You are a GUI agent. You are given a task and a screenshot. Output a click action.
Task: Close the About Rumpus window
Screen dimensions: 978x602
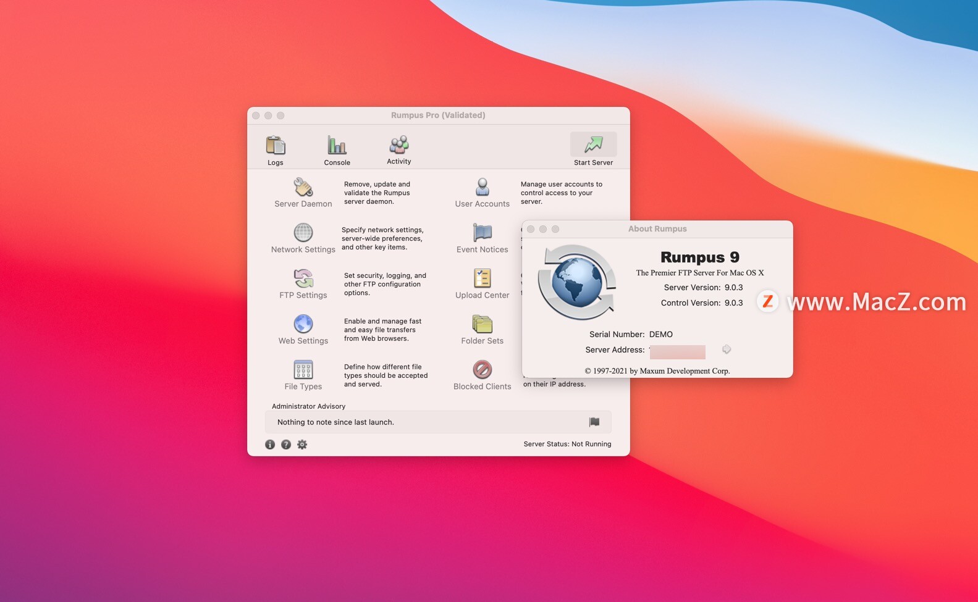click(531, 229)
